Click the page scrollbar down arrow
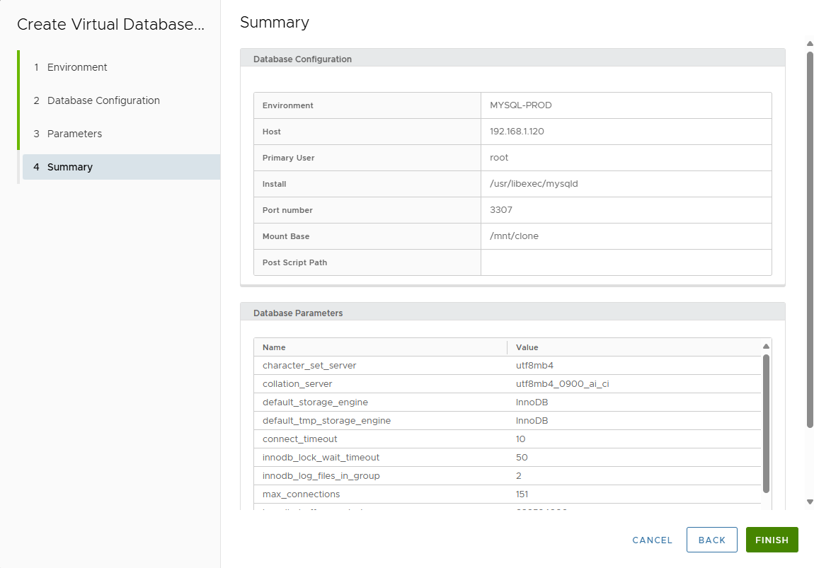Screen dimensions: 814x568 point(810,502)
